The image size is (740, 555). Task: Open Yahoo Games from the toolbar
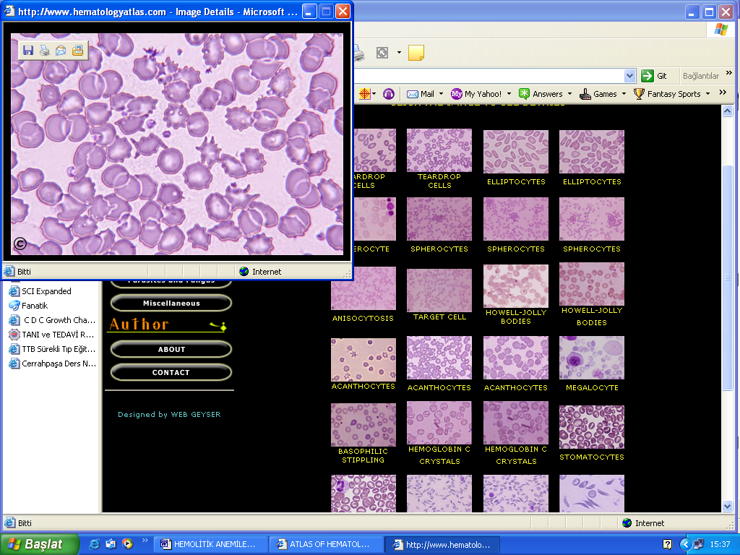click(598, 94)
